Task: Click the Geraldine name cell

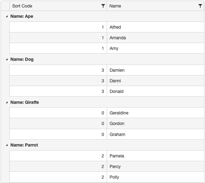Action: [x=155, y=113]
